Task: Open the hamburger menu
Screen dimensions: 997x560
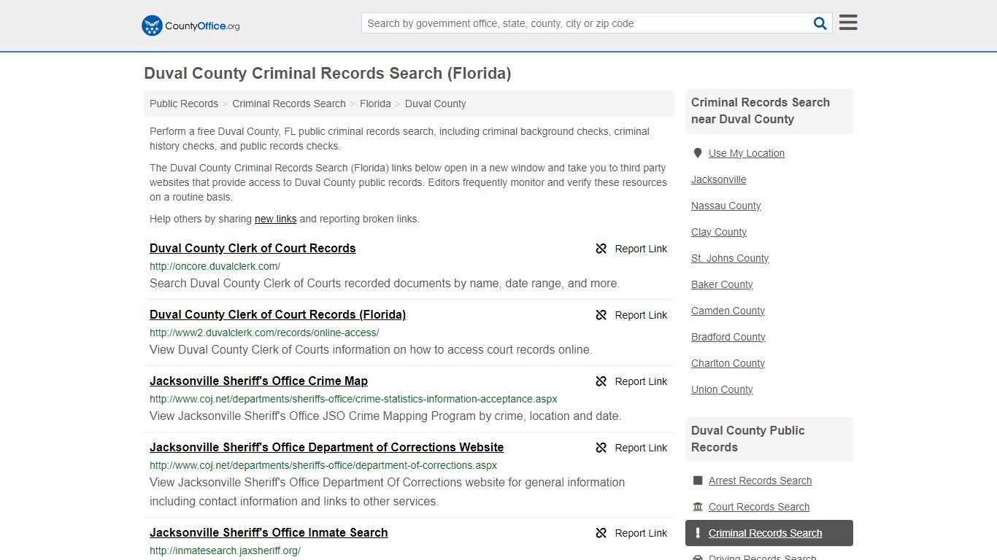Action: coord(848,23)
